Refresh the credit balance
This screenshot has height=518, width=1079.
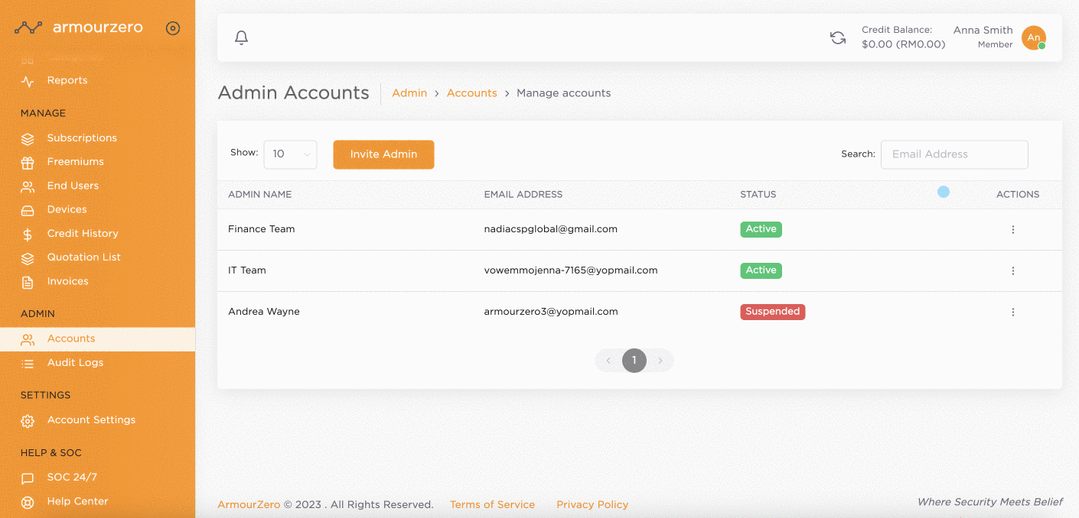point(838,37)
